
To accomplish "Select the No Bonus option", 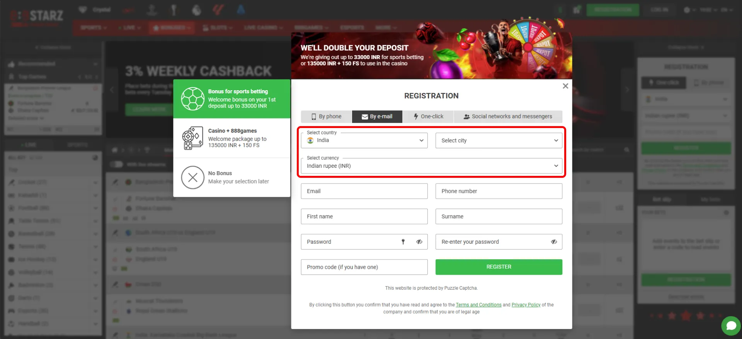I will (x=232, y=177).
